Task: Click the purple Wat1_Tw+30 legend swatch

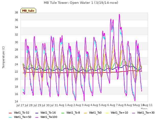Action: (133, 113)
